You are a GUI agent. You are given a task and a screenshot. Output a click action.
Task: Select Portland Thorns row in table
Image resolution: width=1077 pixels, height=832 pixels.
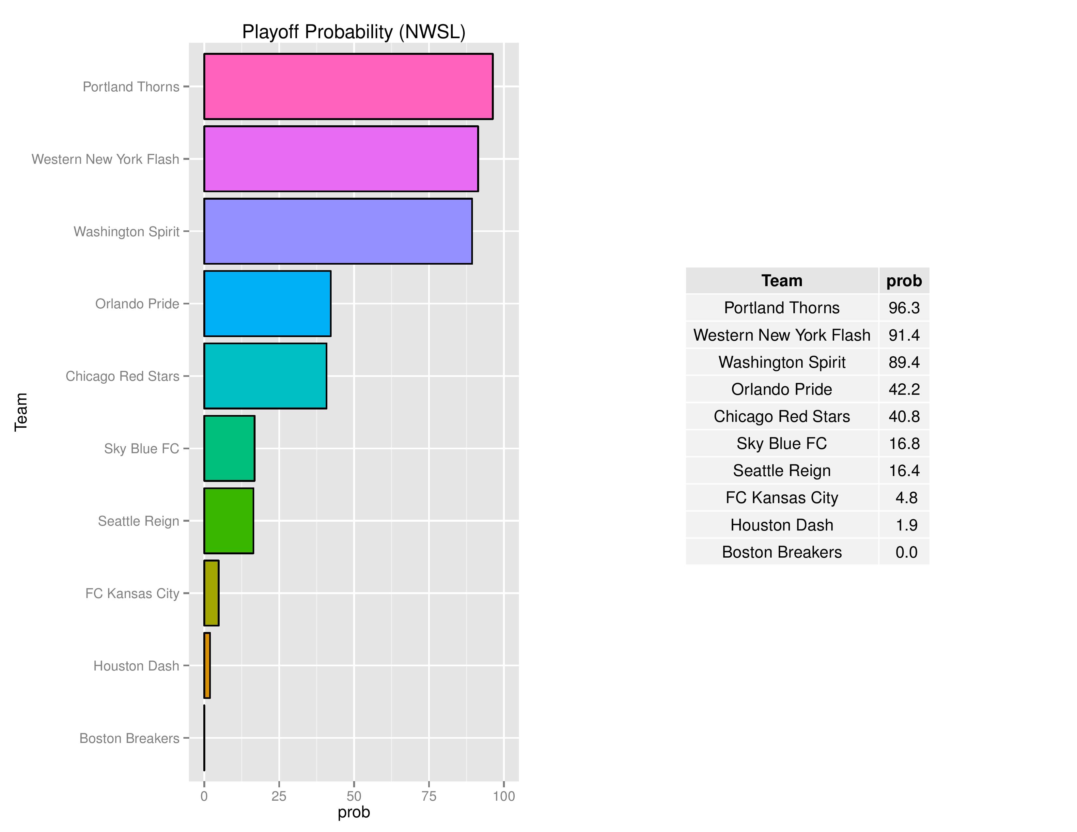click(x=782, y=308)
